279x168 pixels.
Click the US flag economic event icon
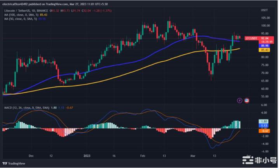(x=246, y=100)
